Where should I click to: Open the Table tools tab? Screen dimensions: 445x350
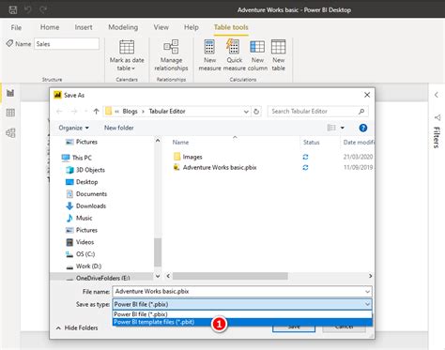[231, 27]
